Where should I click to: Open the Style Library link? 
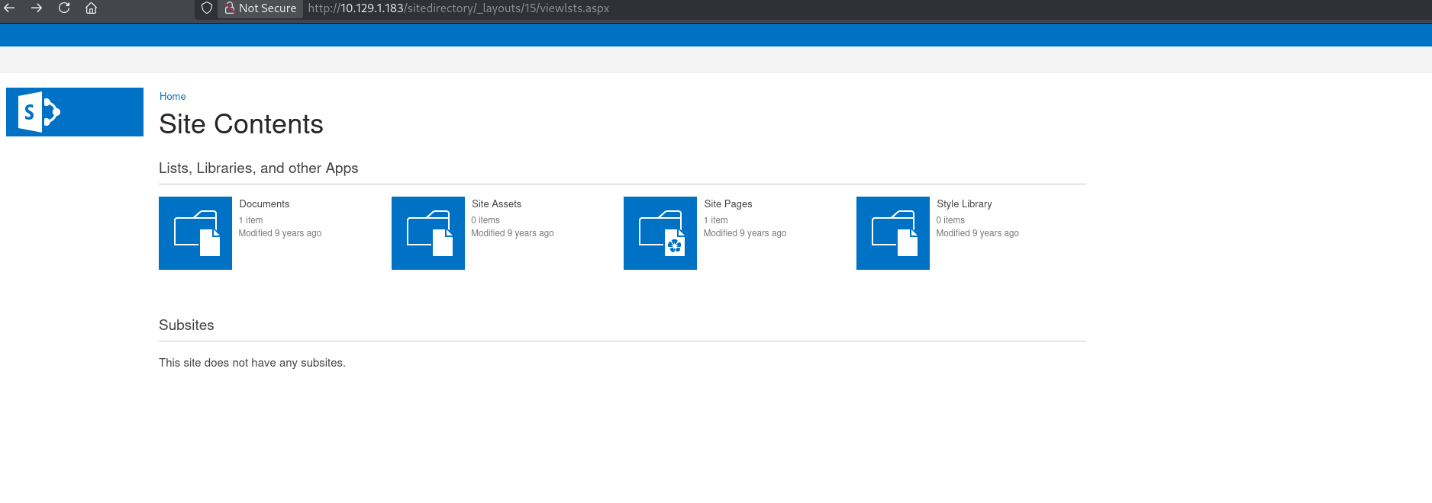pyautogui.click(x=964, y=204)
